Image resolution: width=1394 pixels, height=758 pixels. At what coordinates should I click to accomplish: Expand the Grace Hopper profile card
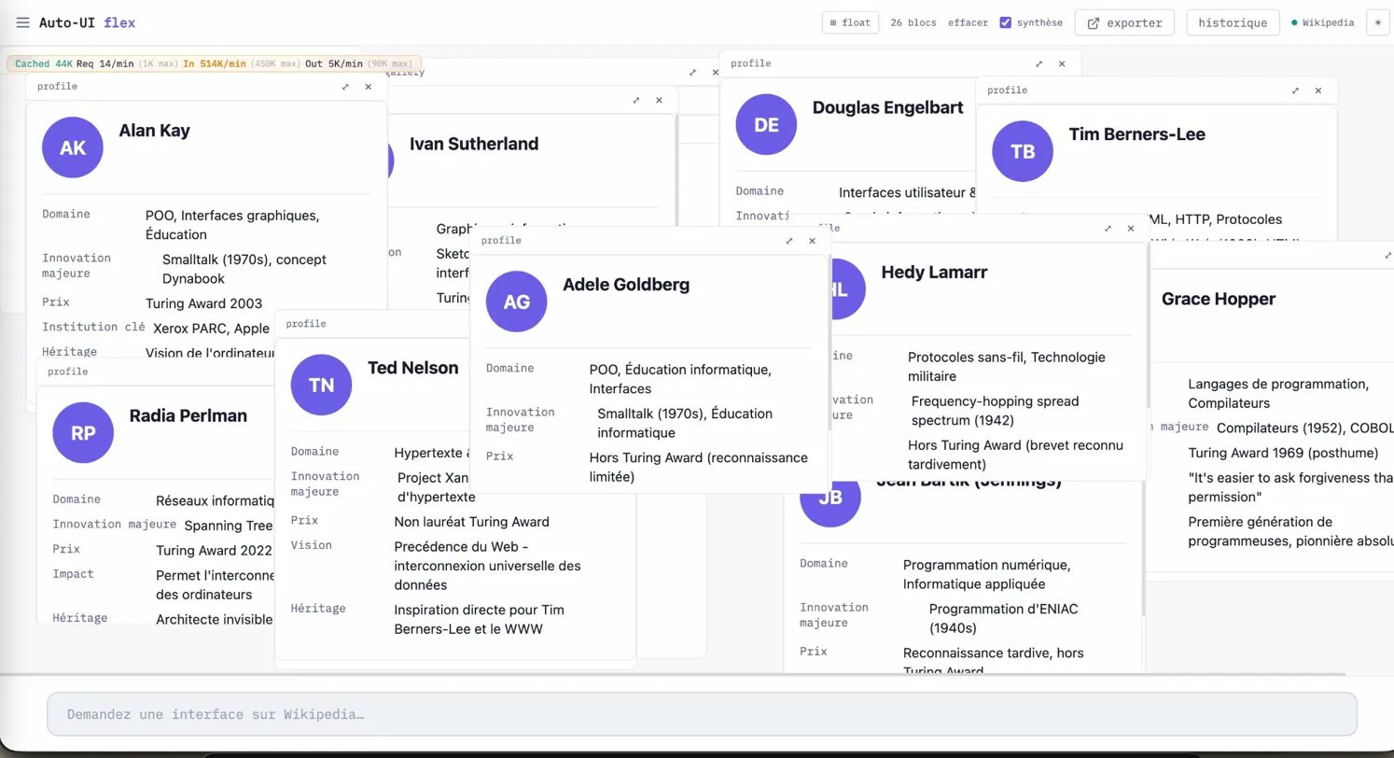tap(1387, 255)
